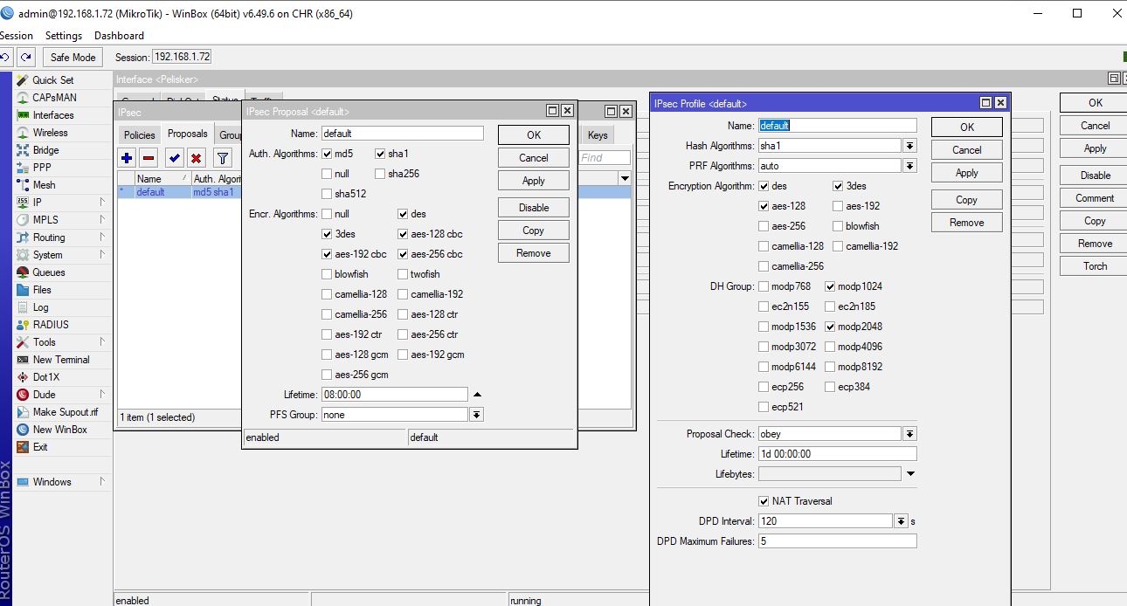
Task: Switch to Proposals tab
Action: tap(188, 134)
